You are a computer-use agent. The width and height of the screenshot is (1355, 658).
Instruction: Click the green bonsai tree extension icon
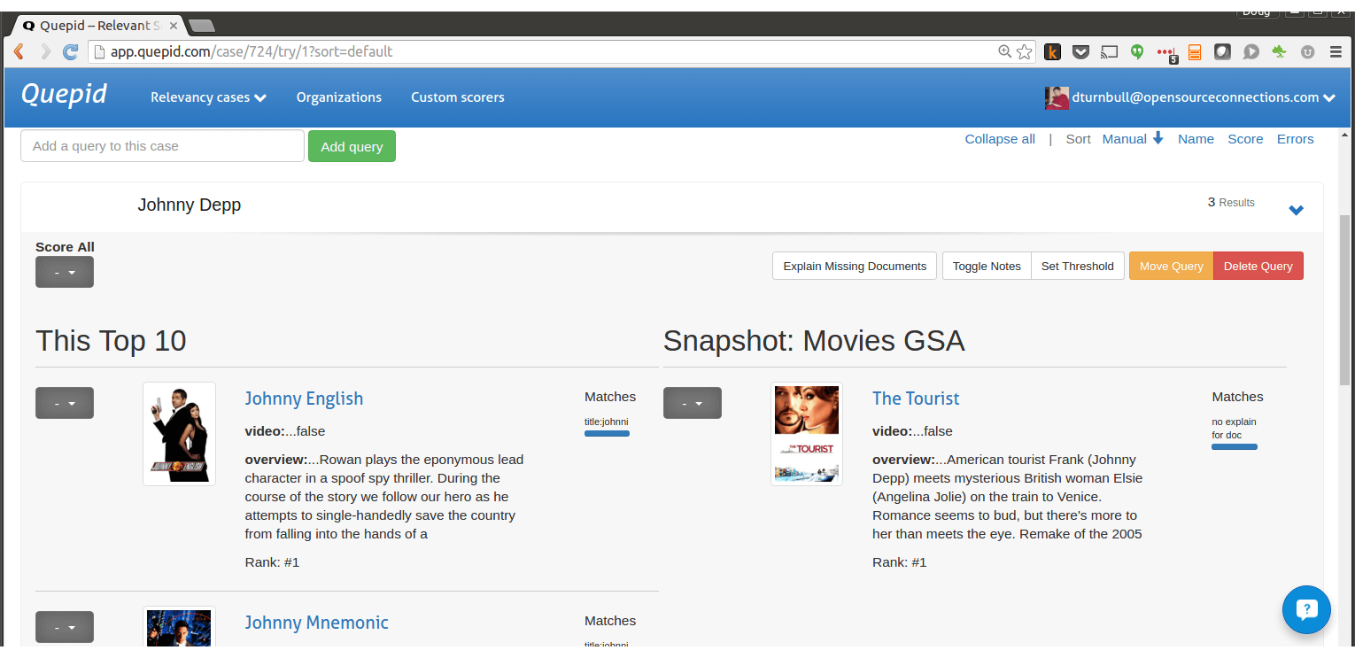(x=1279, y=52)
